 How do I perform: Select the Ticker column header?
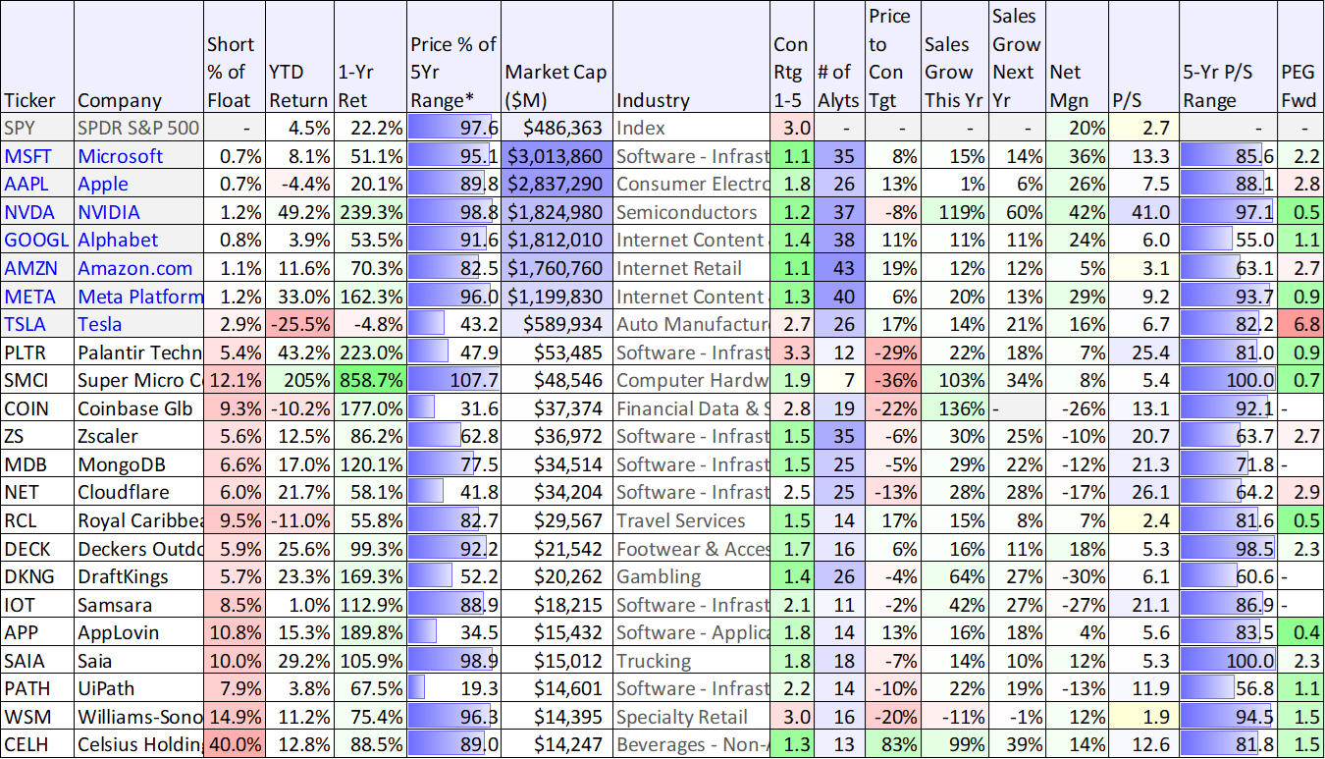[37, 57]
